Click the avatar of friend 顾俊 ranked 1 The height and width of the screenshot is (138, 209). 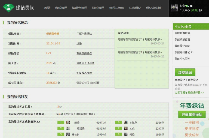(x=68, y=122)
